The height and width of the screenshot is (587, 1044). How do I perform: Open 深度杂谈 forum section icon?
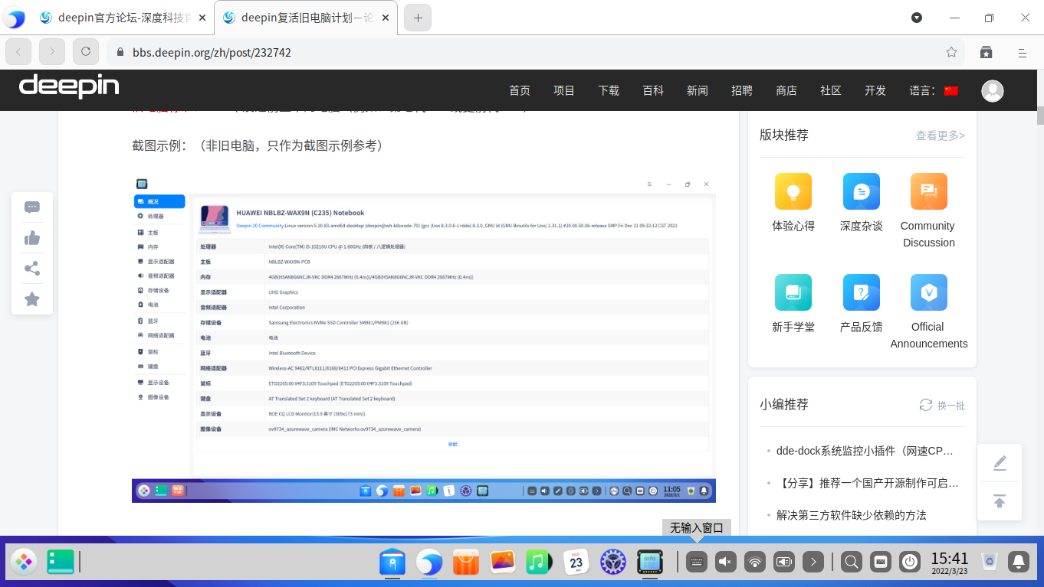pos(861,191)
